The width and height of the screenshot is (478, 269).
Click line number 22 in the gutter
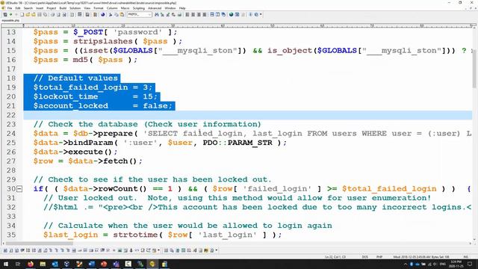(11, 115)
